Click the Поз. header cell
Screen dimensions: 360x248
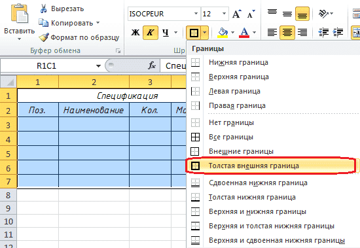[x=38, y=110]
